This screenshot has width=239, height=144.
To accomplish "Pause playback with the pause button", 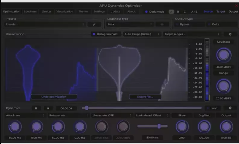I will [36, 108].
